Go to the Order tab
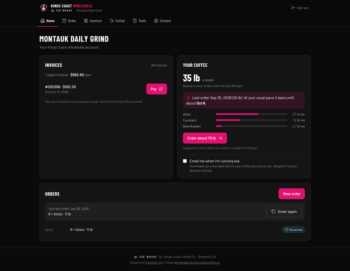The height and width of the screenshot is (271, 350). 69,21
